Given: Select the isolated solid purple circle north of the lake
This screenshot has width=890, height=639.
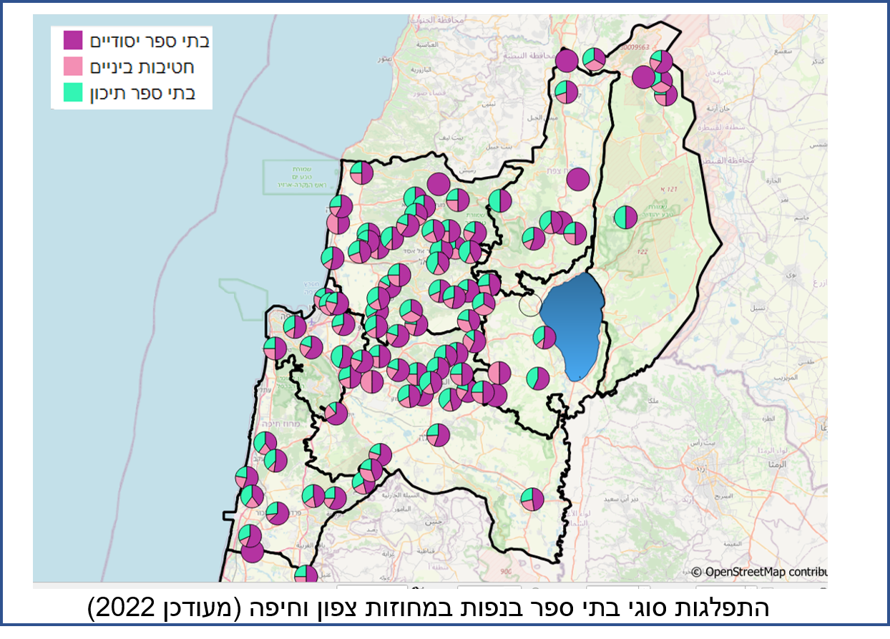Looking at the screenshot, I should click(578, 180).
